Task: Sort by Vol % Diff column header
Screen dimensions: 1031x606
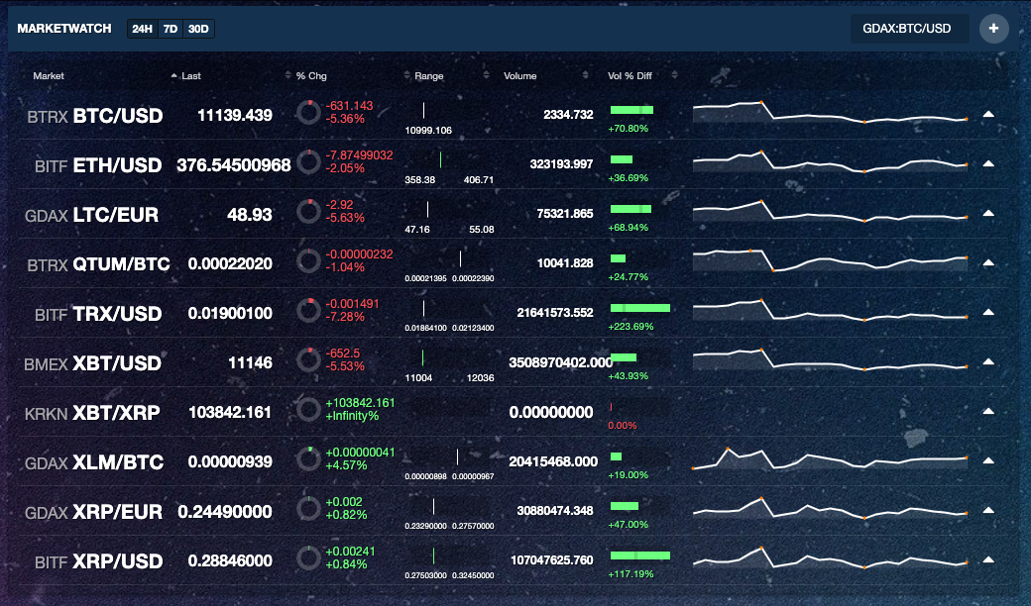Action: tap(630, 76)
